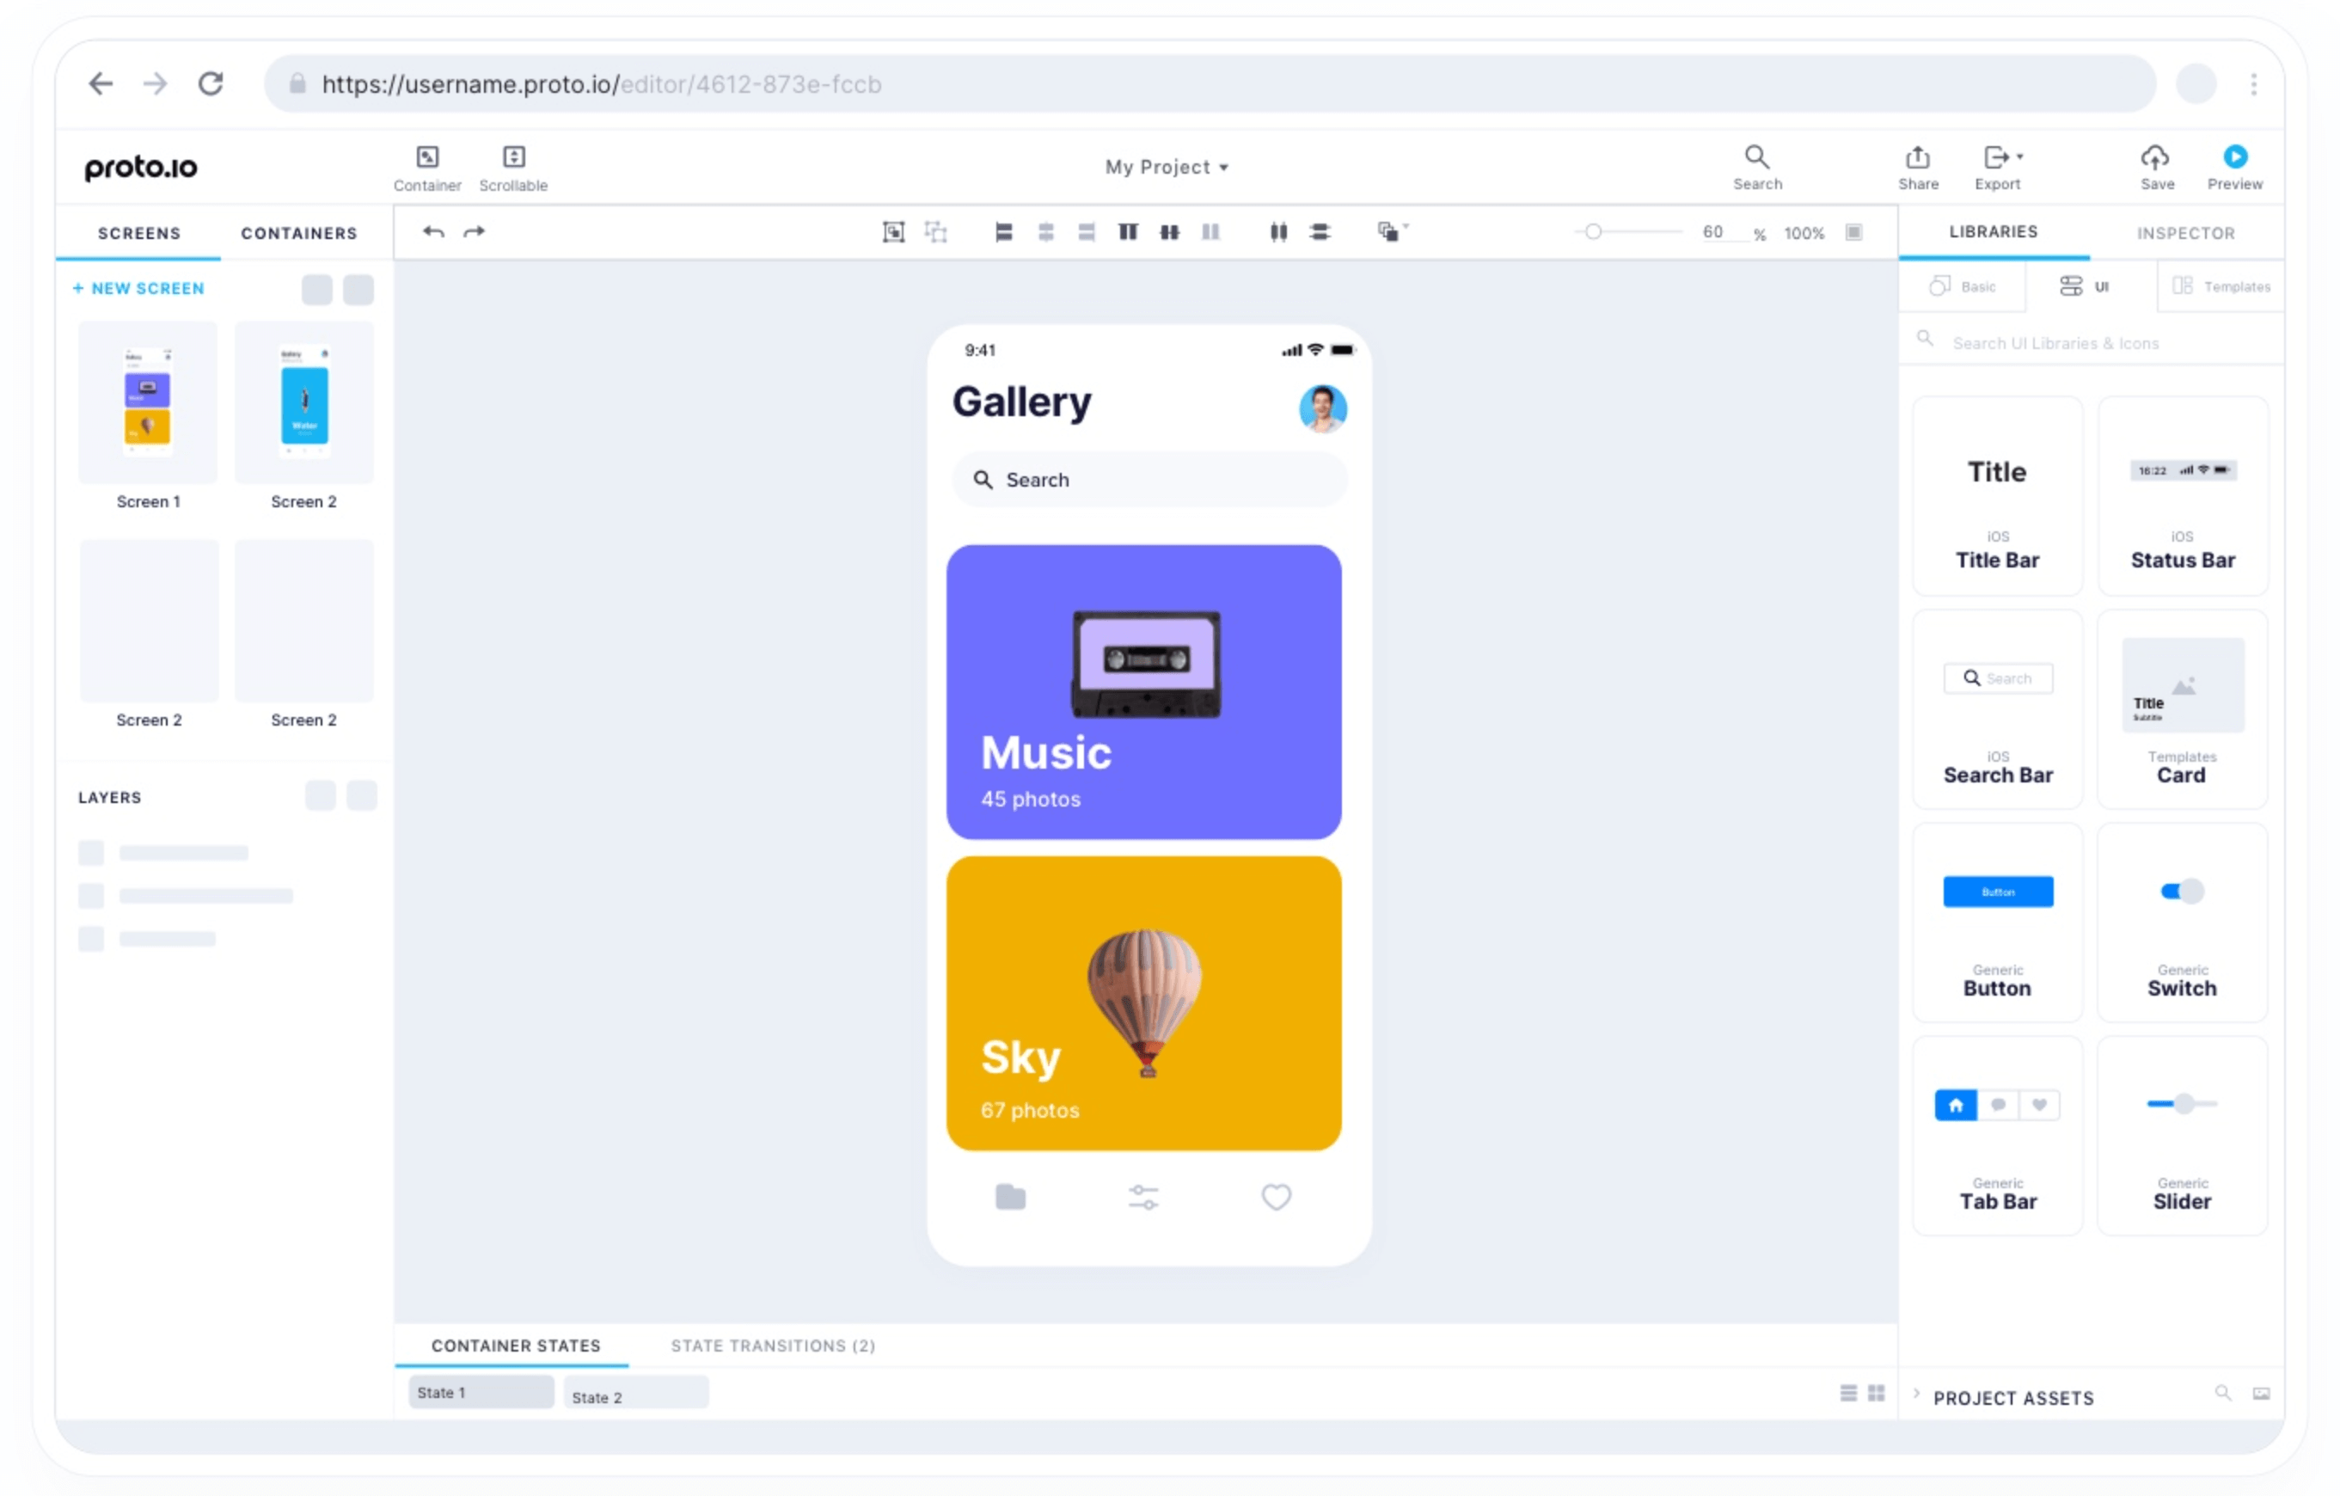The width and height of the screenshot is (2340, 1496).
Task: Click the sliders icon in mockup tab bar
Action: click(1143, 1198)
